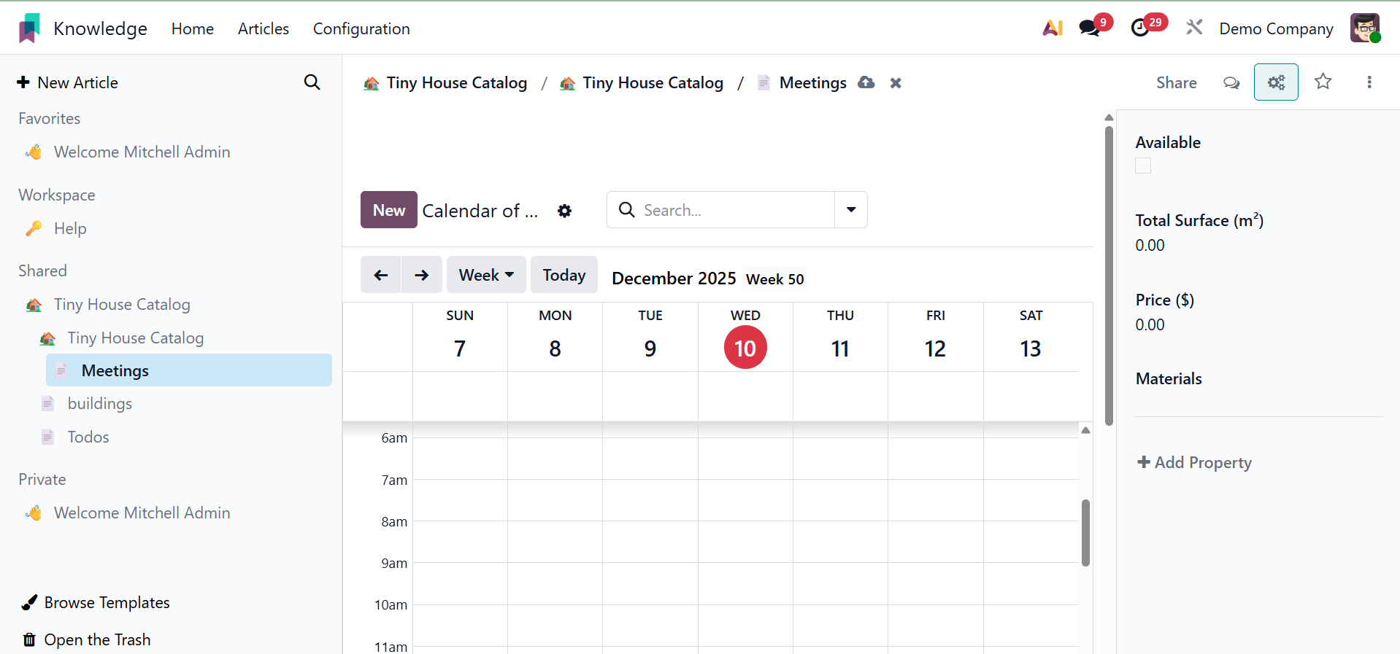Open the conversations messages icon
Screen dimensions: 1400x654
(1090, 28)
